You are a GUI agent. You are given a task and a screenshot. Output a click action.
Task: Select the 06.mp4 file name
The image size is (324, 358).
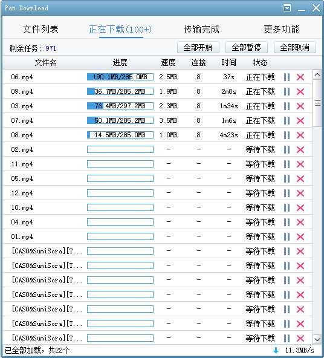coord(22,77)
